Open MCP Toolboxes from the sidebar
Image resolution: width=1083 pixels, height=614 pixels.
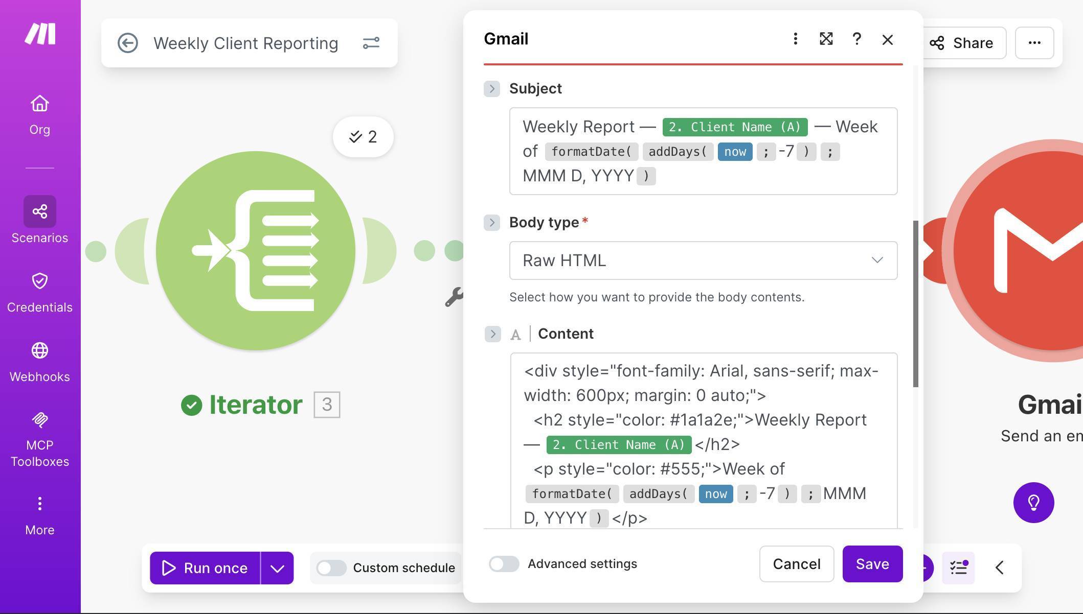click(39, 420)
